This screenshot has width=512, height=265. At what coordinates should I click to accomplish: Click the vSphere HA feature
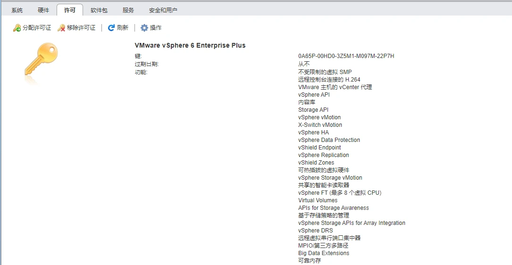pos(313,132)
